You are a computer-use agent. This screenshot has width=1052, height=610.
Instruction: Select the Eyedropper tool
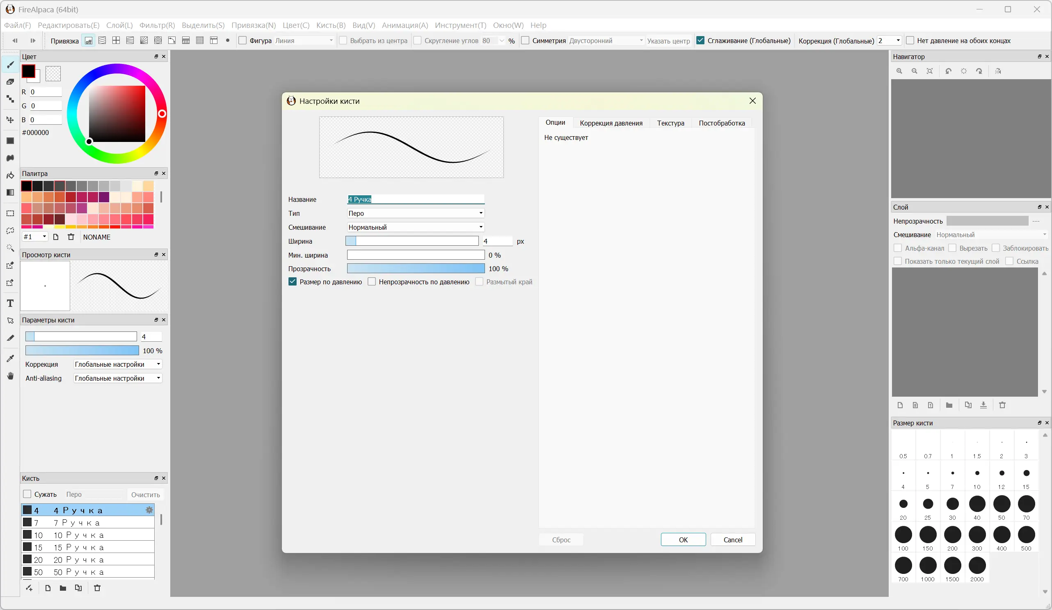pyautogui.click(x=10, y=358)
